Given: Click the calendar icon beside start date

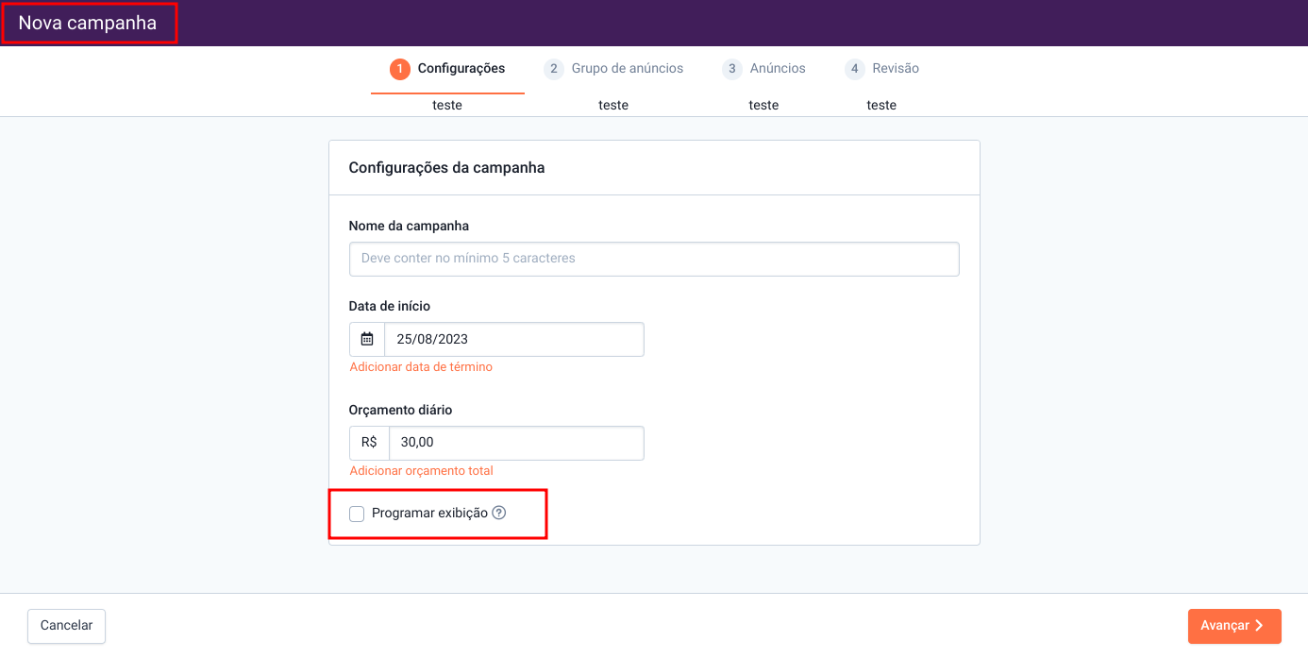Looking at the screenshot, I should pyautogui.click(x=367, y=339).
